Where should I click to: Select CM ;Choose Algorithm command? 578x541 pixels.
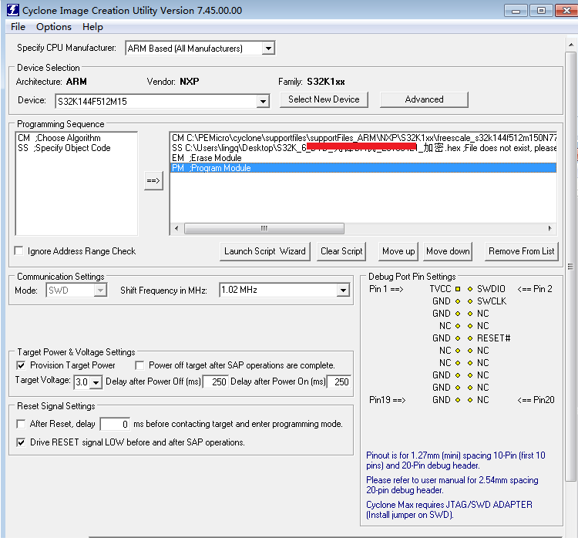click(59, 138)
